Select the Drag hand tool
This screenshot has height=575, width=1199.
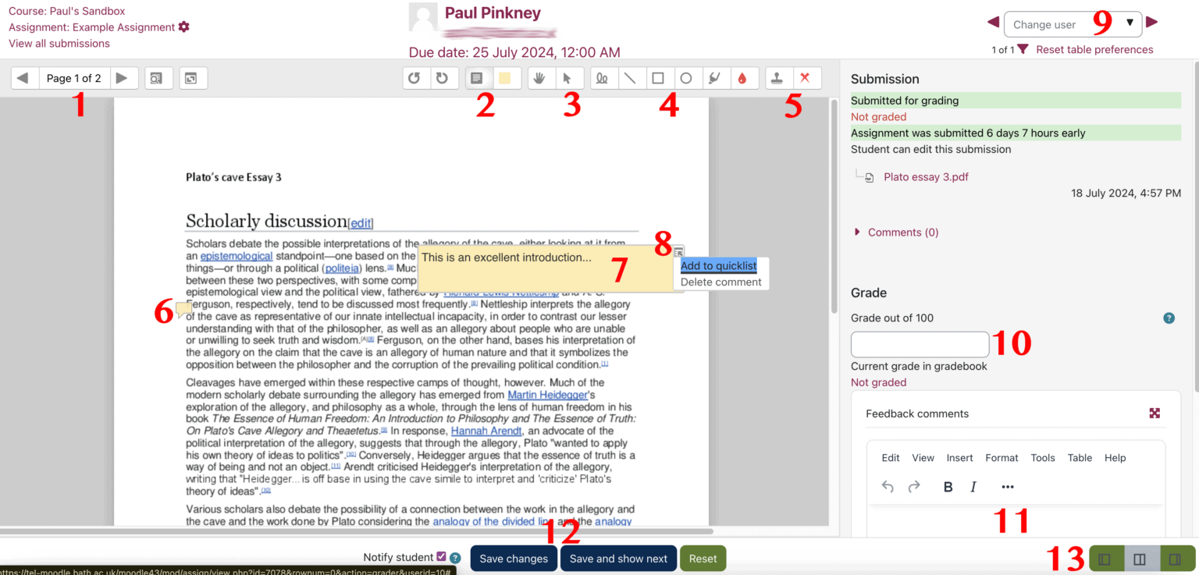click(538, 78)
